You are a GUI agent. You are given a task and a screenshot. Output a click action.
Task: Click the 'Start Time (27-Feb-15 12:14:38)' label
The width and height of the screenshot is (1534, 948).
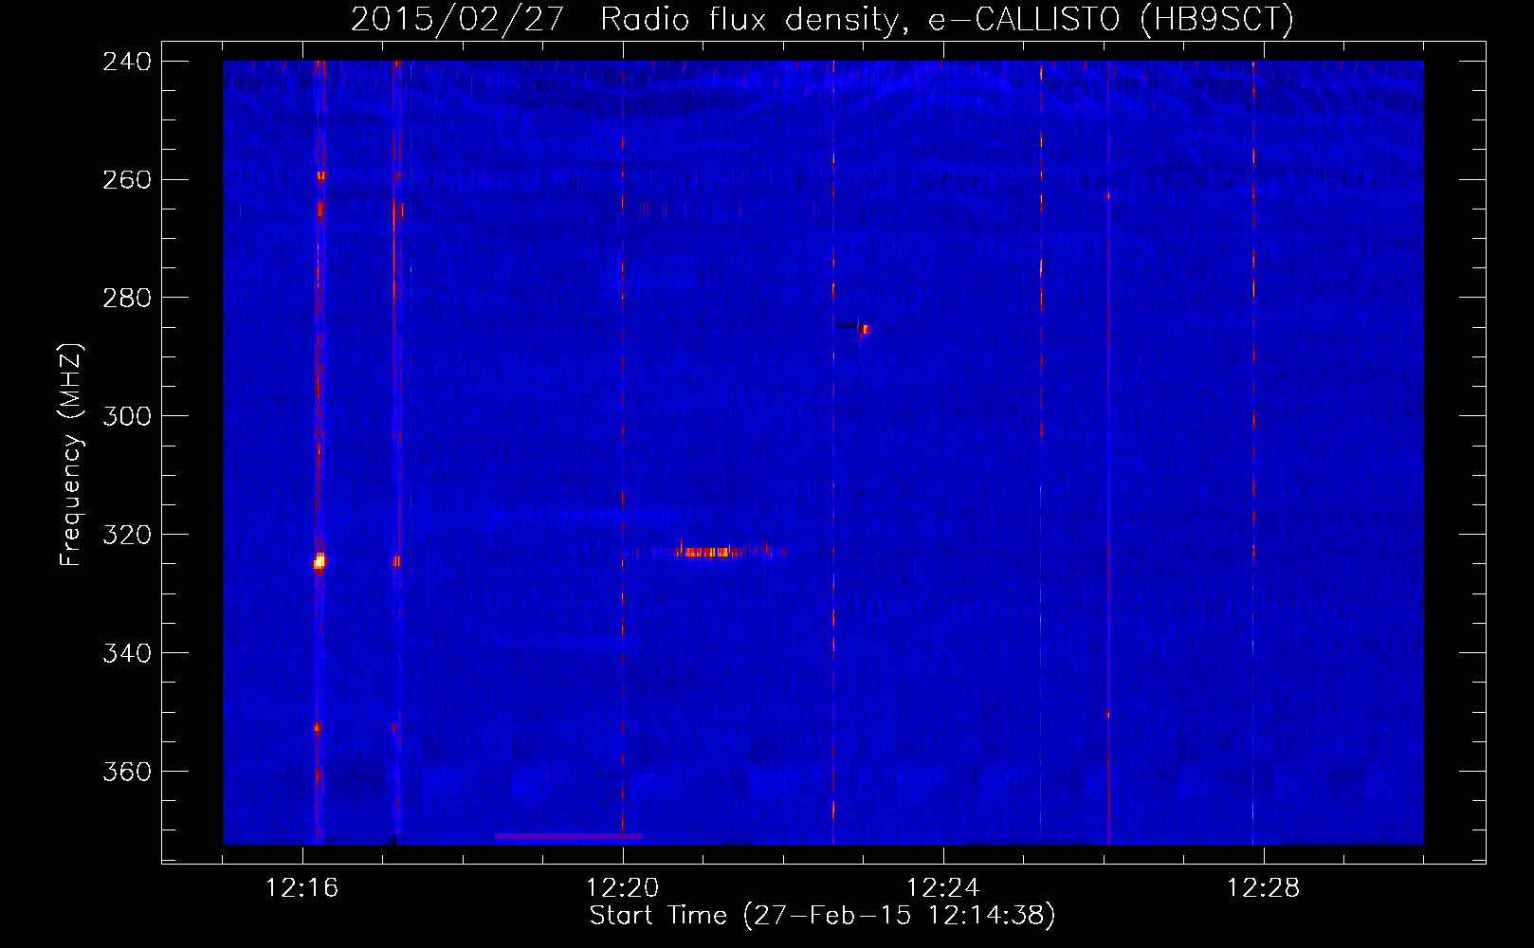coord(823,916)
